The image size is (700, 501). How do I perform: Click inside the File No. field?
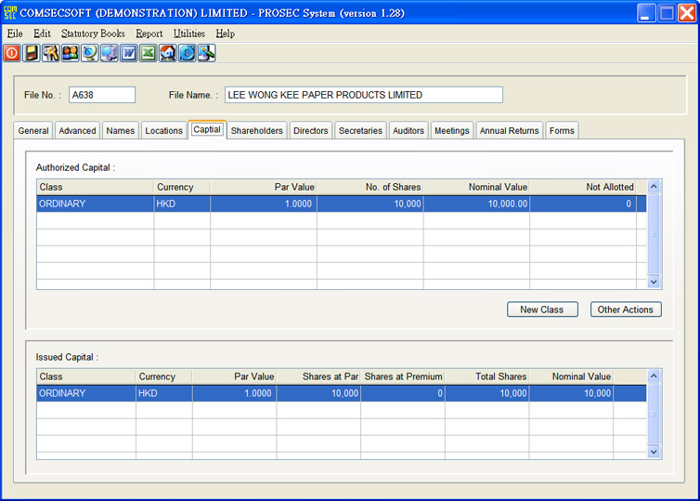pyautogui.click(x=102, y=95)
